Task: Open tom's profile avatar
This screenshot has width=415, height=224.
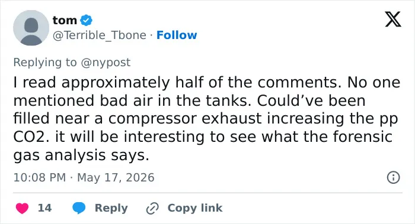Action: (x=31, y=28)
